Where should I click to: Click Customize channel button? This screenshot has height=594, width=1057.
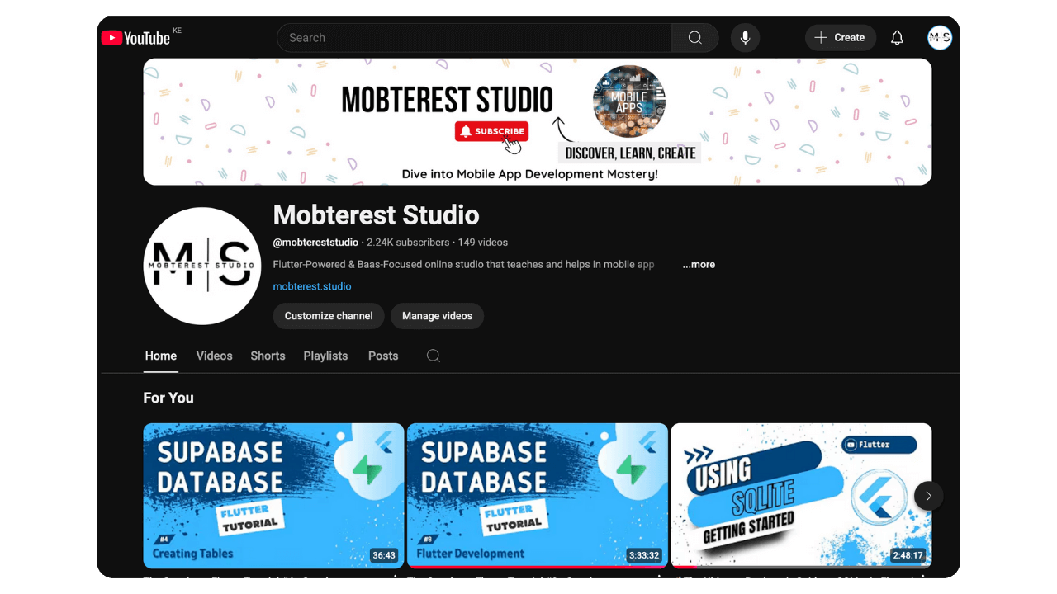tap(329, 316)
